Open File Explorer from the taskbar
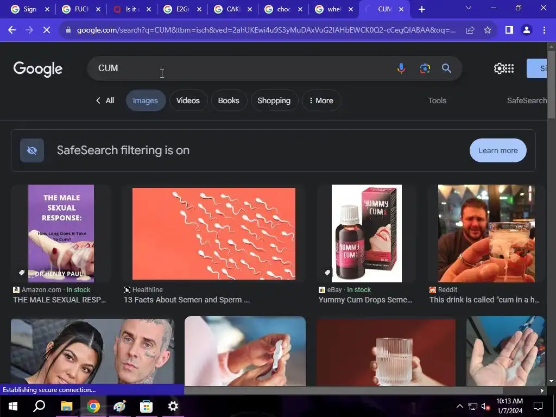 click(x=66, y=406)
